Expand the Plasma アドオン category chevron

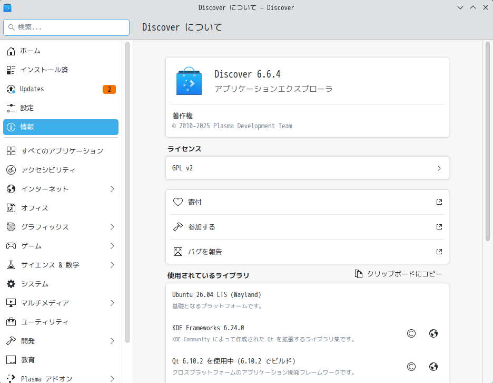112,379
